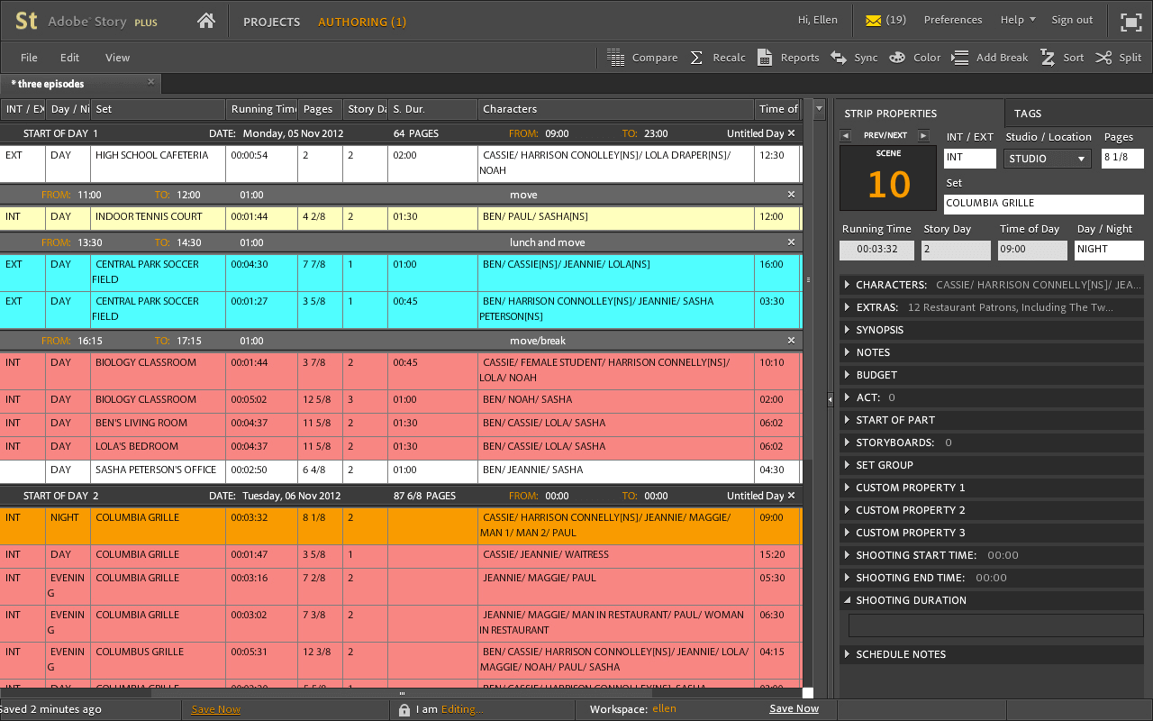Open the messages envelope icon

pyautogui.click(x=873, y=20)
